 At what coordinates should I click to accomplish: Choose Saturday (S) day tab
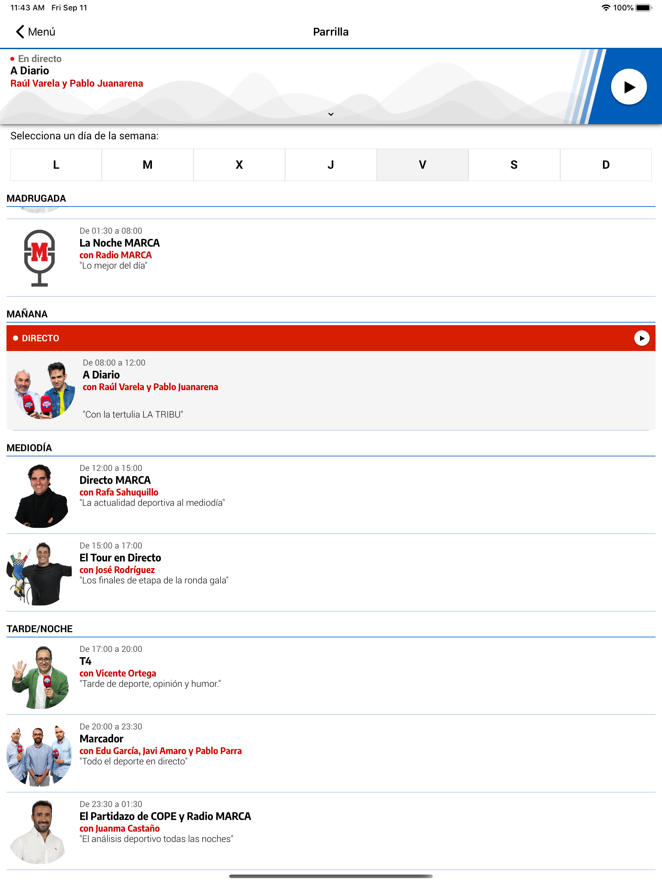click(x=514, y=165)
